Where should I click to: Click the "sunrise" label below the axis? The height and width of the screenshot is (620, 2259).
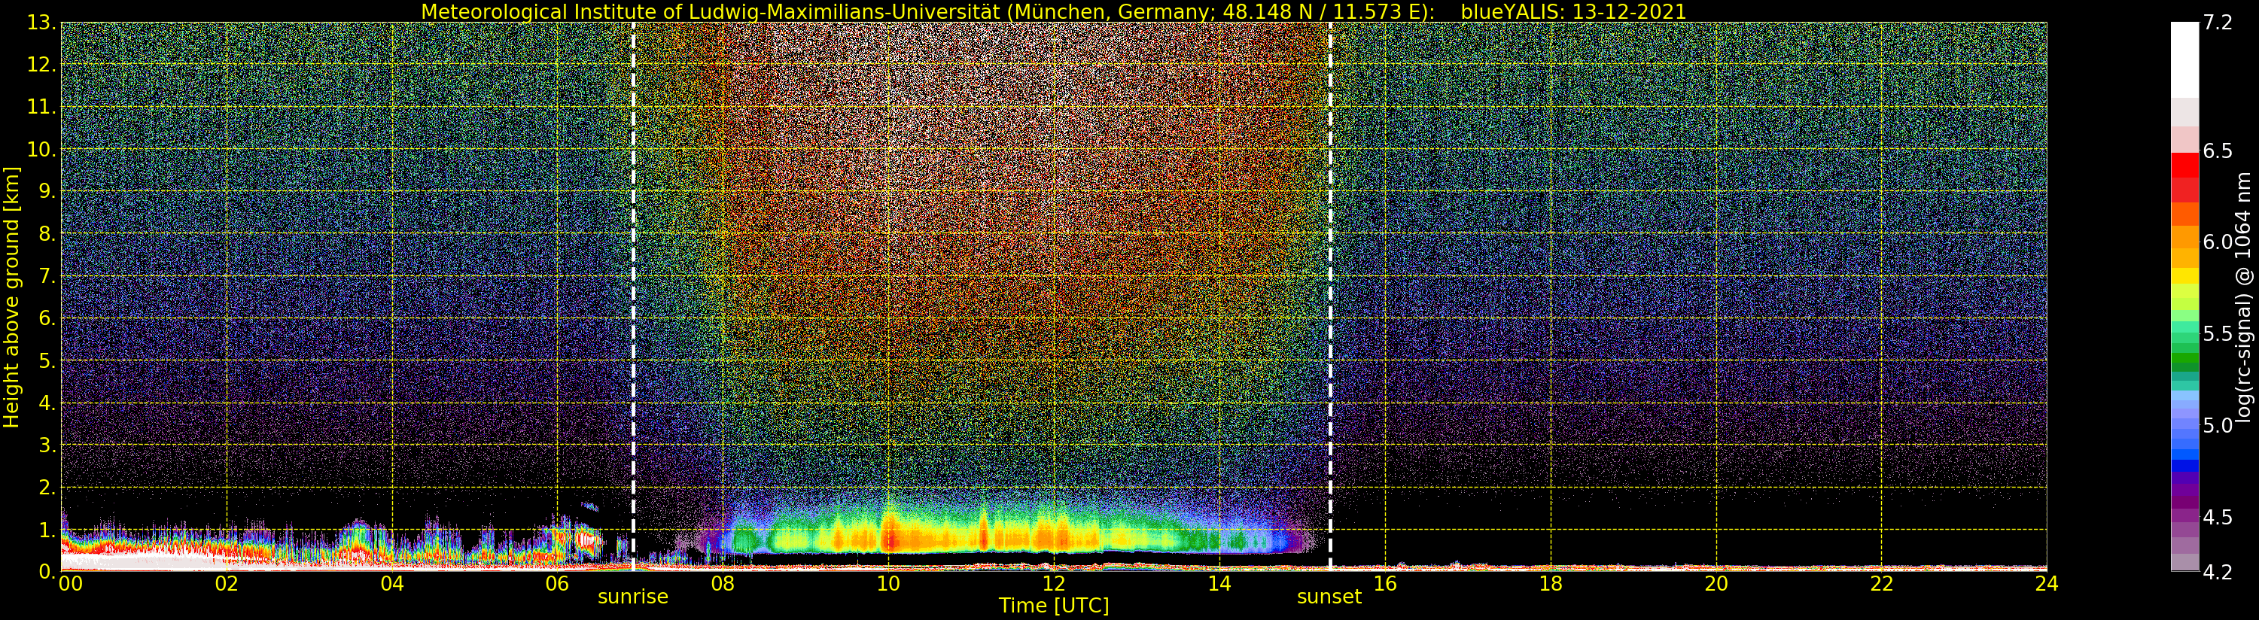[x=632, y=597]
